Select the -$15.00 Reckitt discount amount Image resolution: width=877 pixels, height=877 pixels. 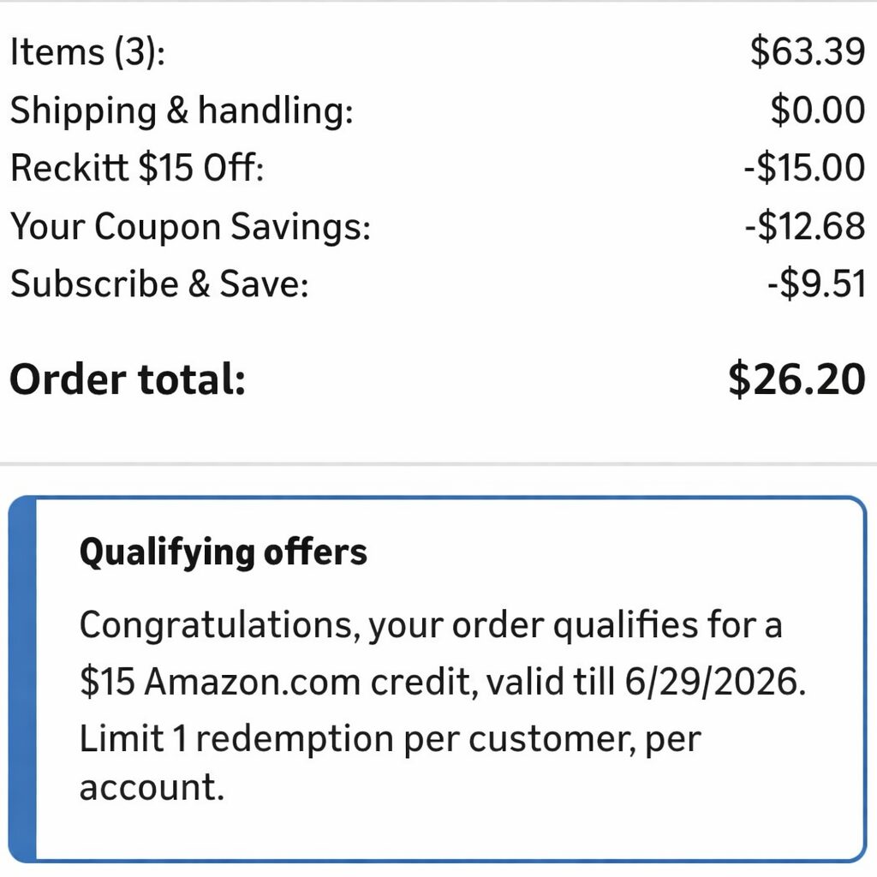coord(804,169)
